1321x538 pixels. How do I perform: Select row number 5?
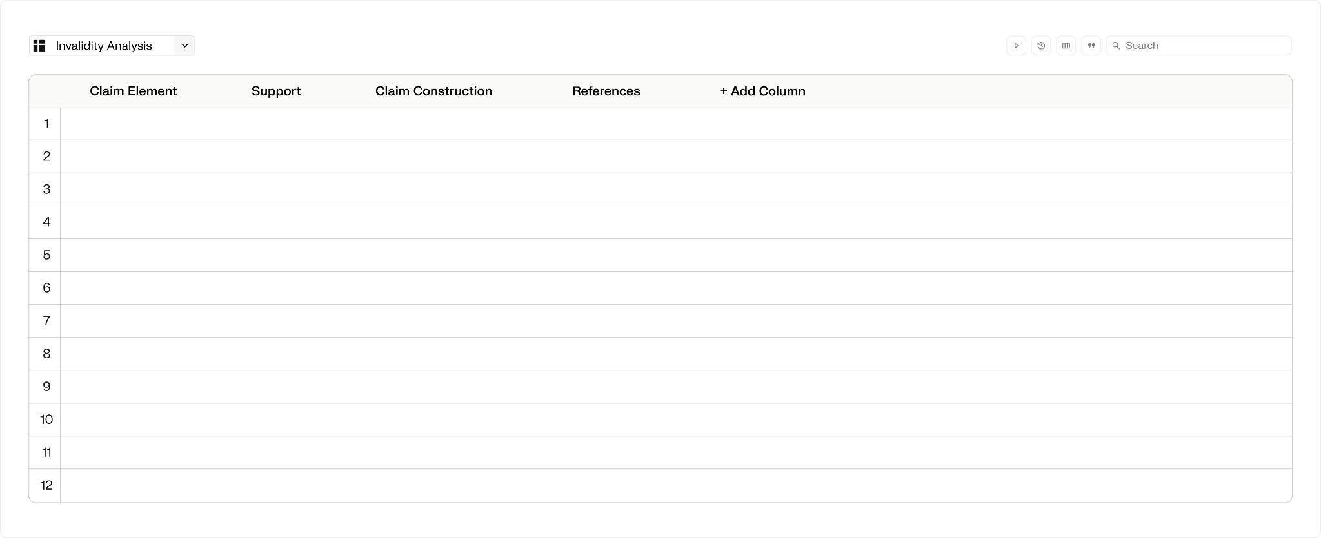[45, 255]
